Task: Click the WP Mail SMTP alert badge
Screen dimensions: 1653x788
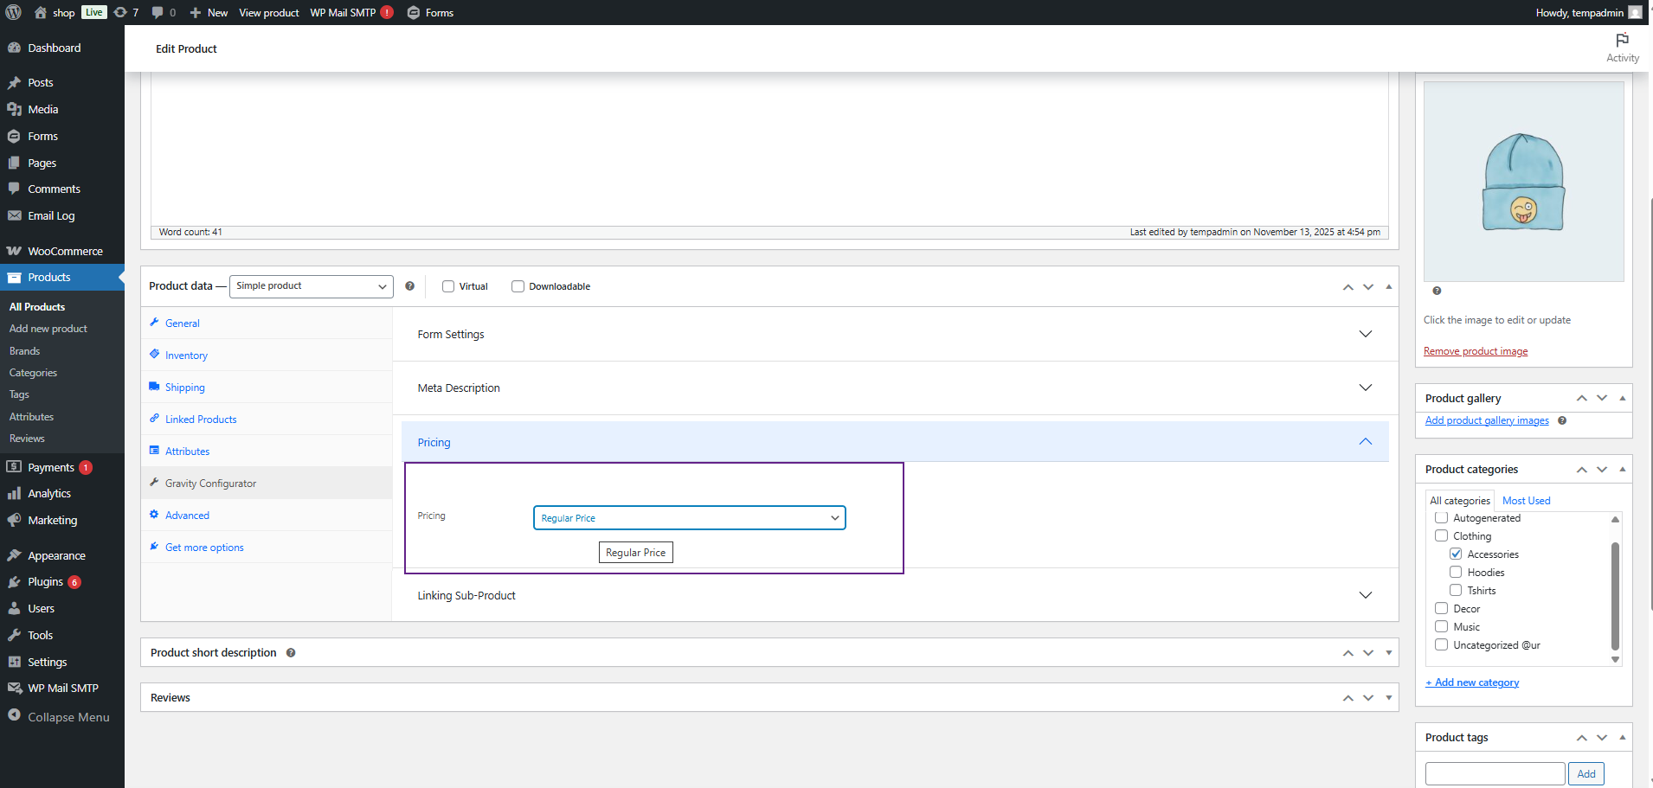Action: 387,12
